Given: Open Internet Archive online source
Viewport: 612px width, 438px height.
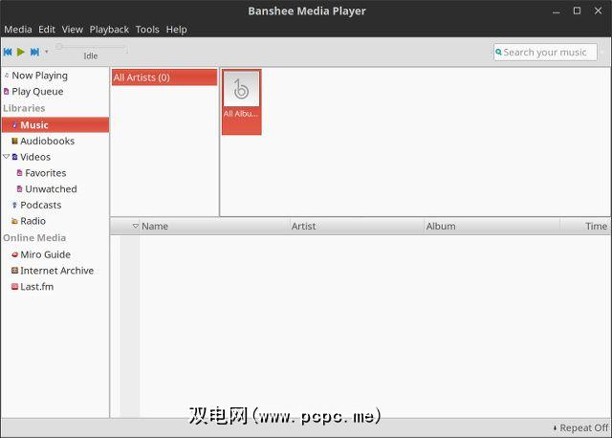Looking at the screenshot, I should pyautogui.click(x=55, y=271).
